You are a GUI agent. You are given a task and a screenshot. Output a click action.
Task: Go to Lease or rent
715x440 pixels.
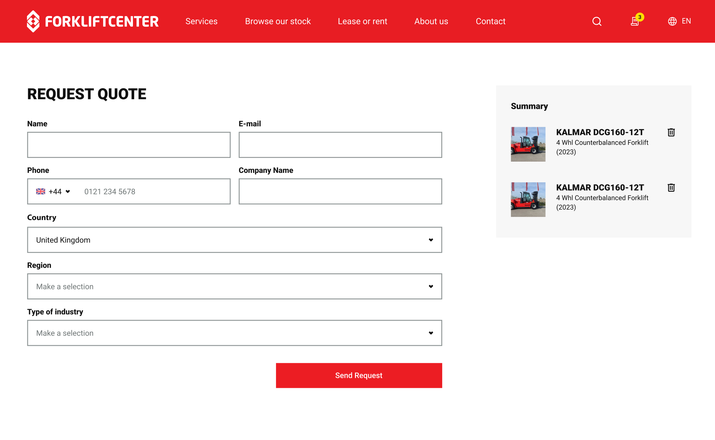(x=363, y=21)
